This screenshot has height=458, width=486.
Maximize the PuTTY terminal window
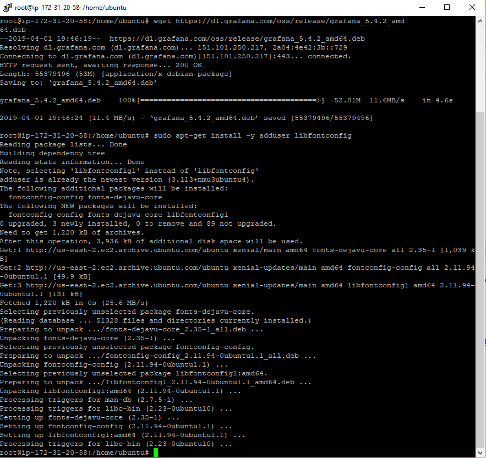click(x=446, y=7)
